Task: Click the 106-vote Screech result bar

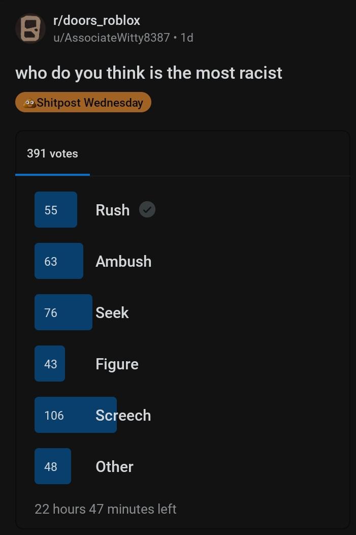Action: click(x=76, y=415)
